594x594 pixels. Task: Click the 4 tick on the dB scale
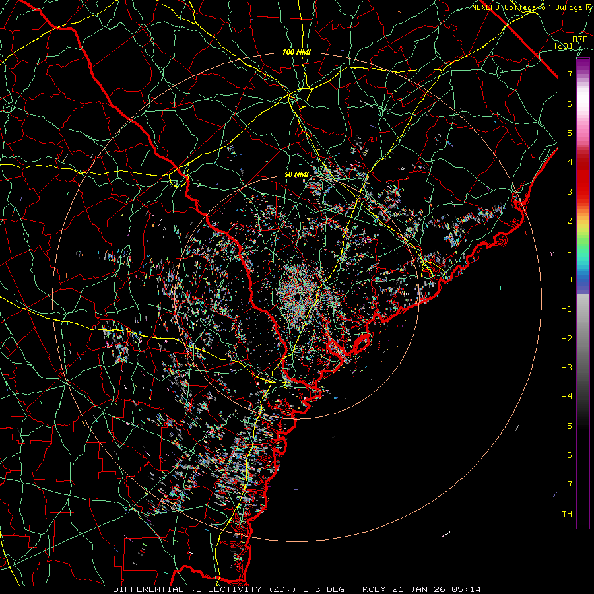pyautogui.click(x=570, y=162)
